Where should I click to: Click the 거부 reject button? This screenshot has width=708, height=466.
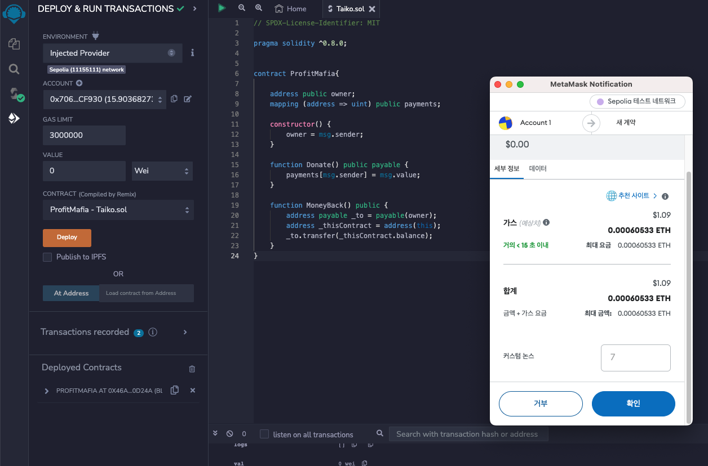point(541,404)
